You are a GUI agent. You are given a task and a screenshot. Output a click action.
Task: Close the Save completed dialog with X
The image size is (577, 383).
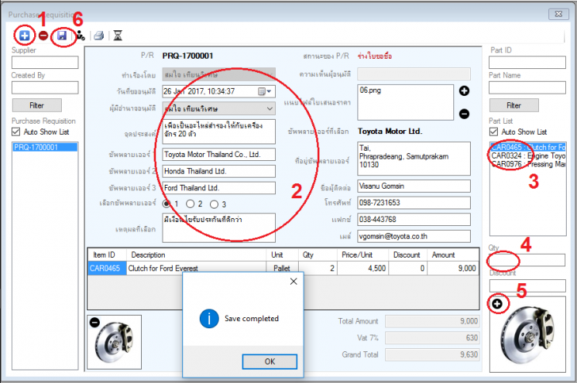click(x=293, y=282)
